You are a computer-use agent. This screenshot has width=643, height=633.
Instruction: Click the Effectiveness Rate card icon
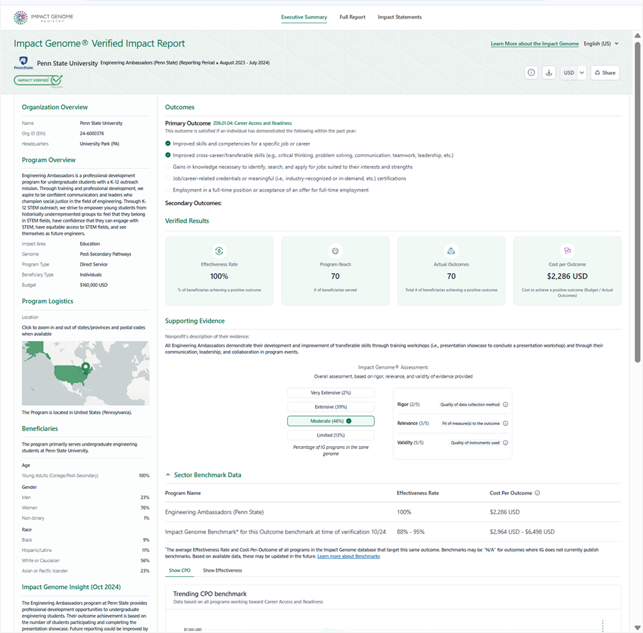[219, 251]
